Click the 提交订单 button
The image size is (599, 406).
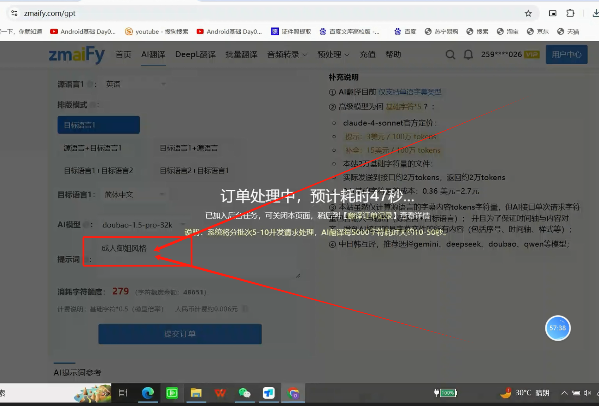click(x=180, y=334)
